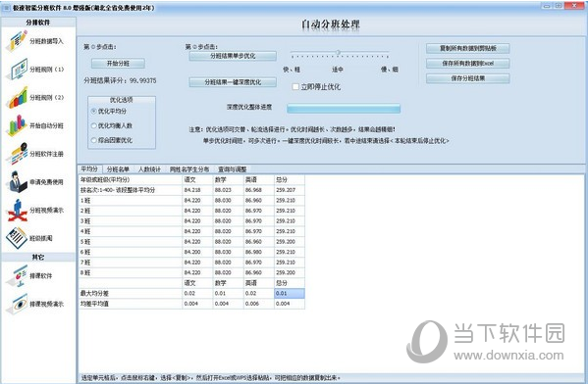Viewport: 588px width, 384px height.
Task: Select the 5班 row label
Action: pos(131,242)
